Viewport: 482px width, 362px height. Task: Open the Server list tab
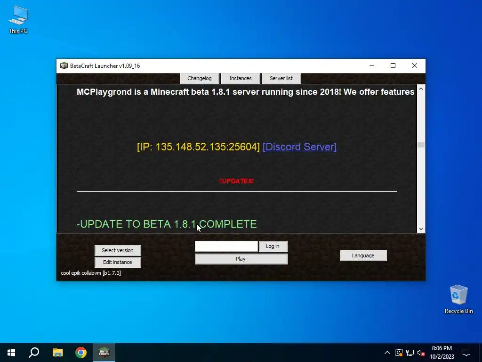pos(281,78)
